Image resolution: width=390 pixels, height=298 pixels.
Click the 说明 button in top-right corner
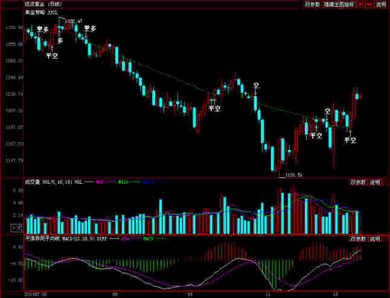coord(381,4)
